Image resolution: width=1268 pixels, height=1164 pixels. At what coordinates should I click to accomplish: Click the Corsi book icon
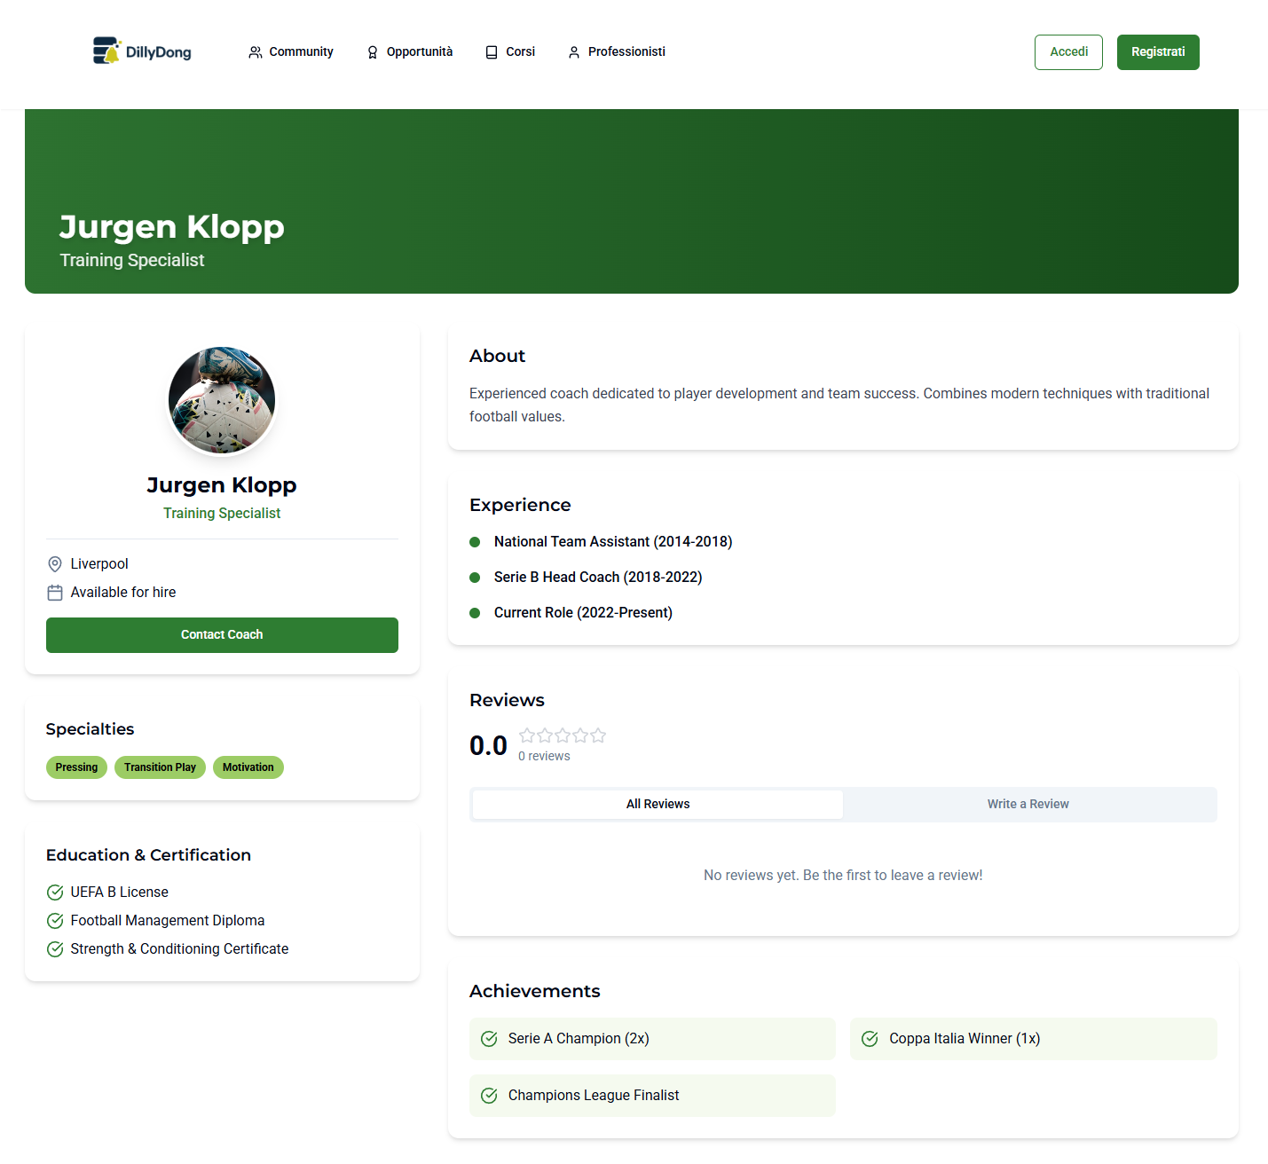(492, 52)
